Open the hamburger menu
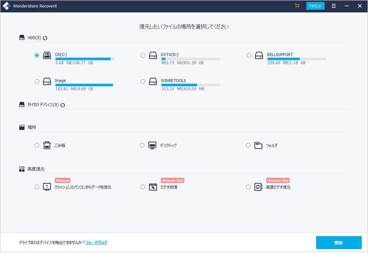 pos(333,6)
